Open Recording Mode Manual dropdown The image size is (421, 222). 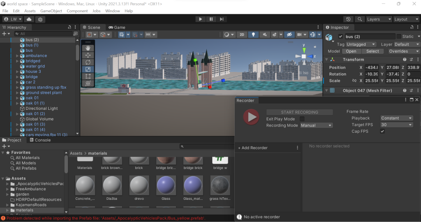pyautogui.click(x=316, y=125)
